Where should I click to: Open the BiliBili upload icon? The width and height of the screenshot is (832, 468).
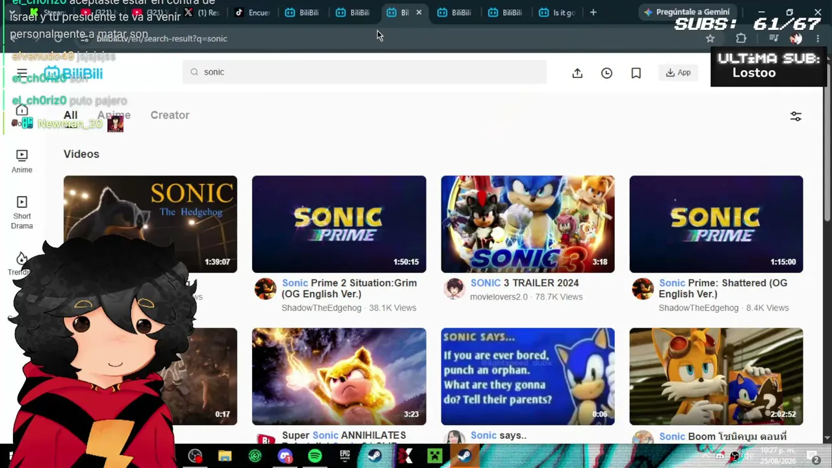click(577, 73)
